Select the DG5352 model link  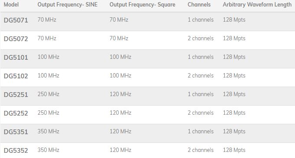tap(16, 150)
